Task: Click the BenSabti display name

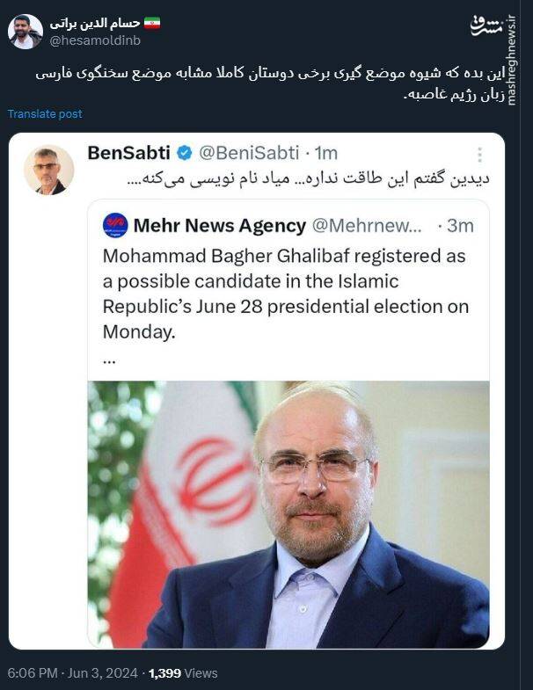Action: 128,153
